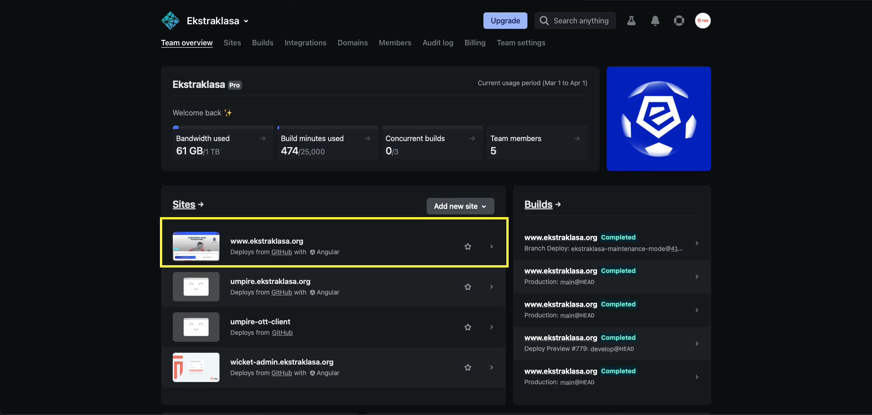
Task: Click Angular icon on umpire.ekstraklasa.org row
Action: [x=313, y=292]
